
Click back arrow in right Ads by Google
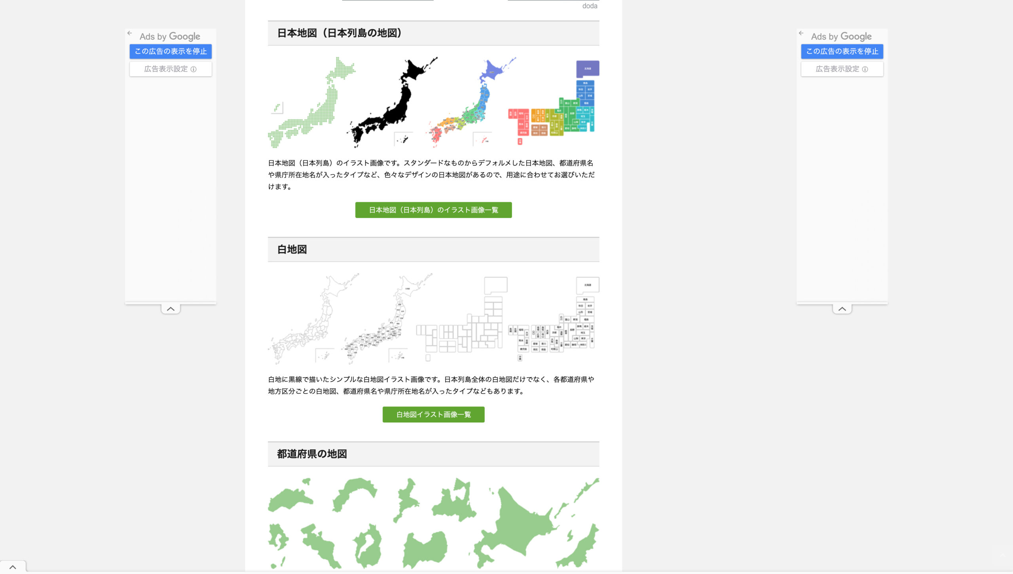(x=801, y=33)
